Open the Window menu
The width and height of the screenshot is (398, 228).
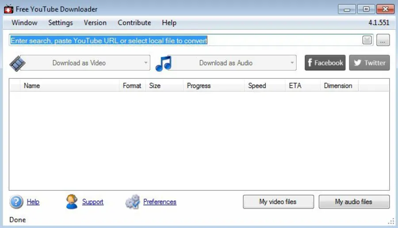[24, 23]
